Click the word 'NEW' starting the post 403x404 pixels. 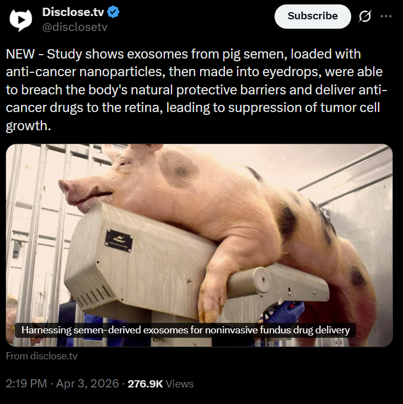(x=20, y=54)
